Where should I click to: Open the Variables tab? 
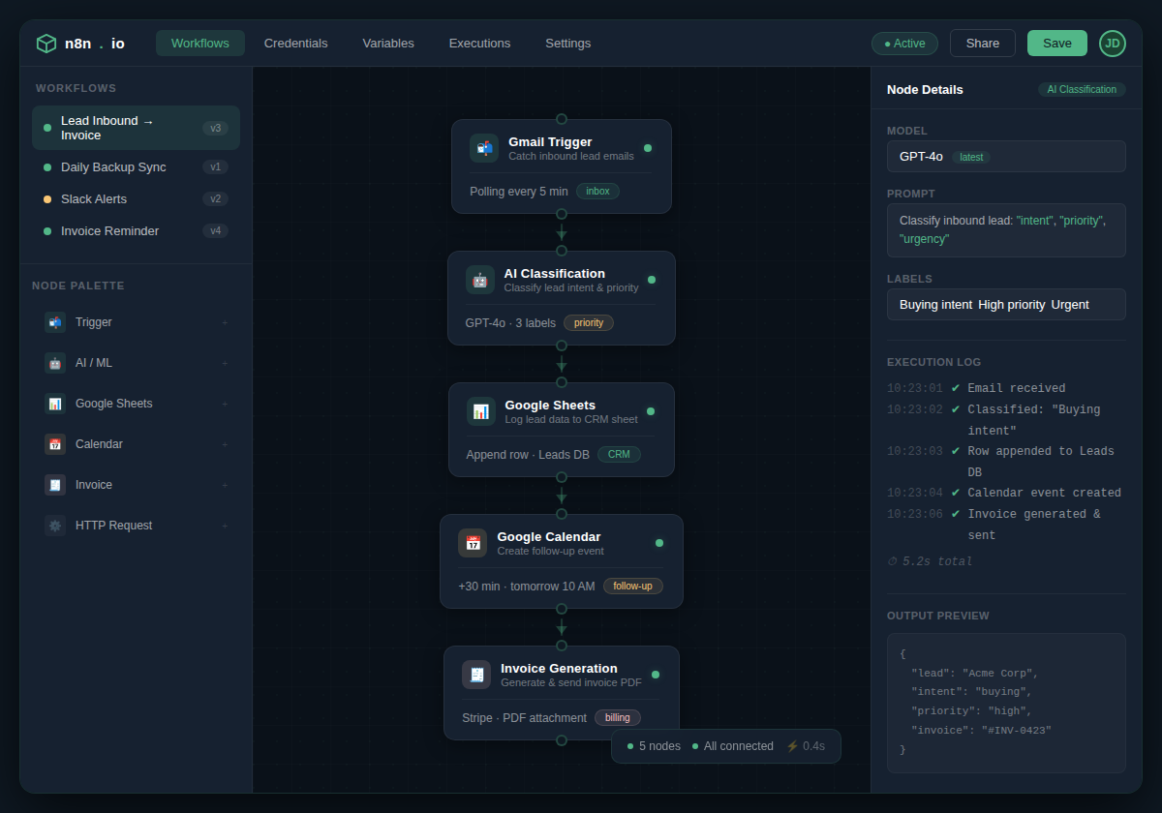click(x=388, y=44)
